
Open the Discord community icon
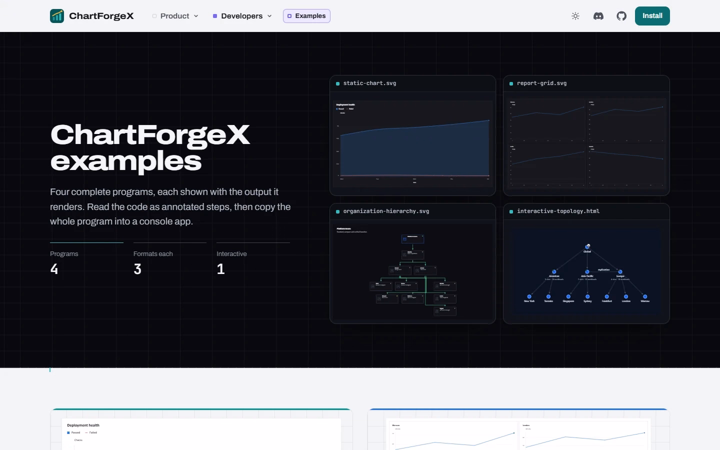598,16
